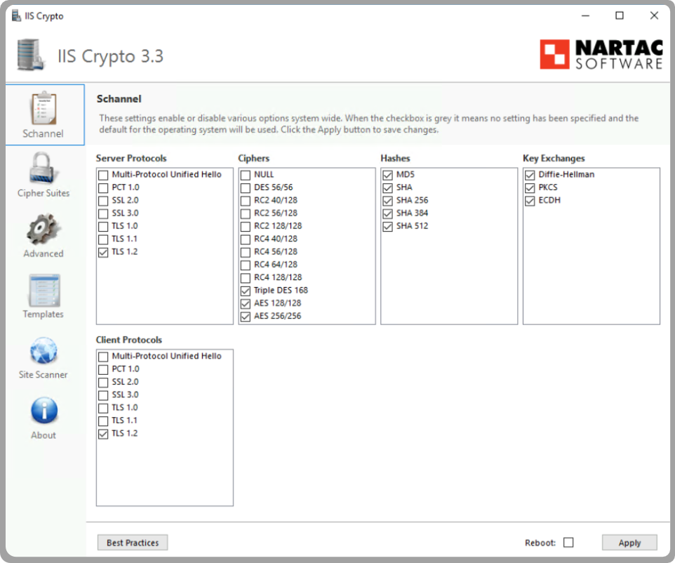This screenshot has height=563, width=675.
Task: Uncheck the SHA 256 hash
Action: click(x=388, y=200)
